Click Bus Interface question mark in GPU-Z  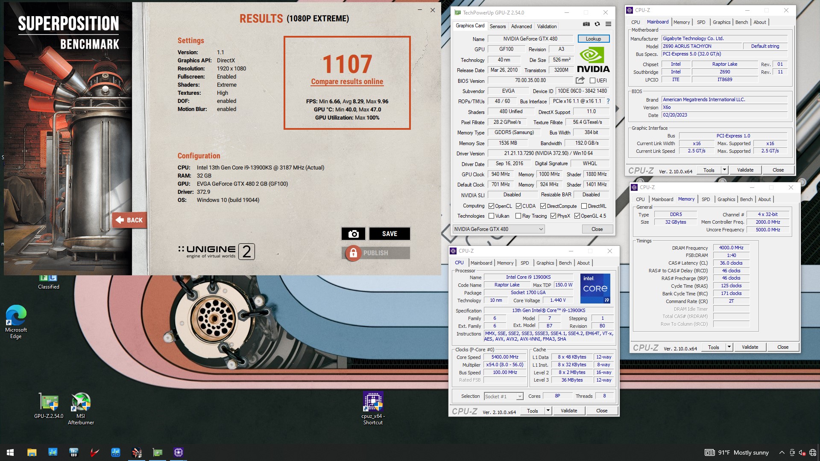click(x=608, y=101)
